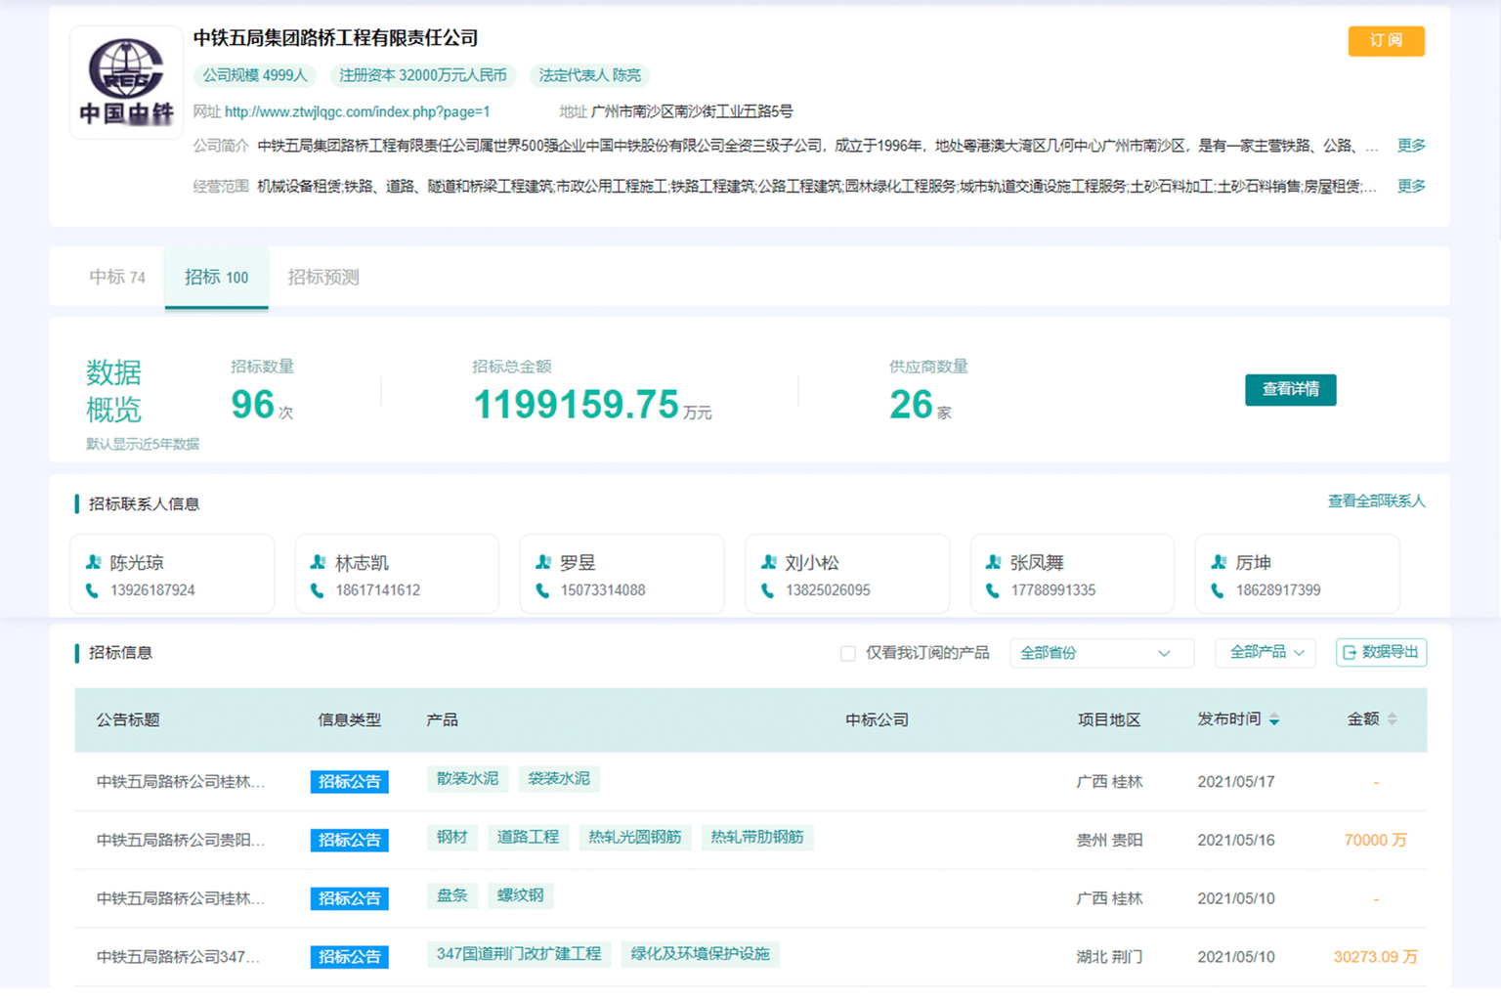The image size is (1501, 1000).
Task: Open announcement 中铁五局路桥公司347
Action: (x=179, y=957)
